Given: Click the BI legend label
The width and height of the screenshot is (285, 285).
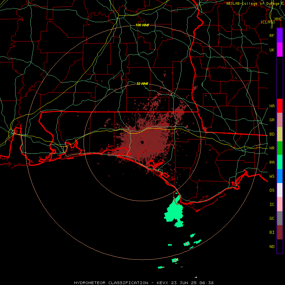Looking at the screenshot, I should [x=272, y=232].
